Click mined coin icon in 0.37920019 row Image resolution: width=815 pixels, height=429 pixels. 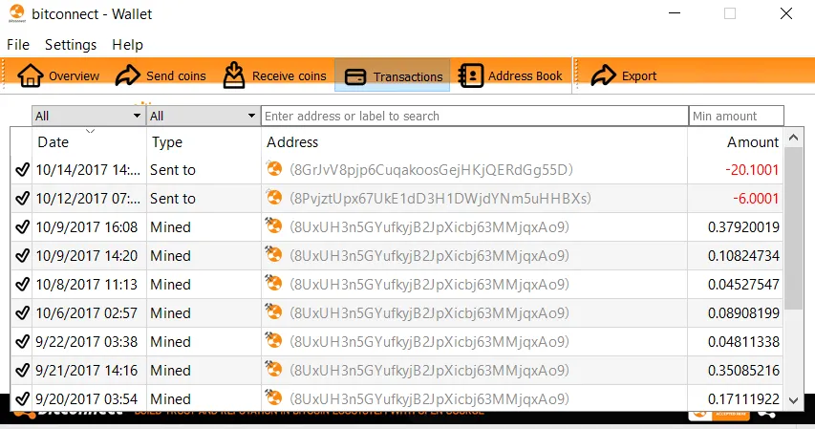tap(273, 225)
